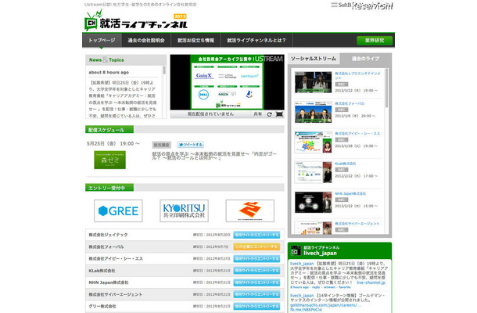Click entry button for 株式会社アイピー・シー・エス row
477x313 pixels.
pyautogui.click(x=256, y=258)
